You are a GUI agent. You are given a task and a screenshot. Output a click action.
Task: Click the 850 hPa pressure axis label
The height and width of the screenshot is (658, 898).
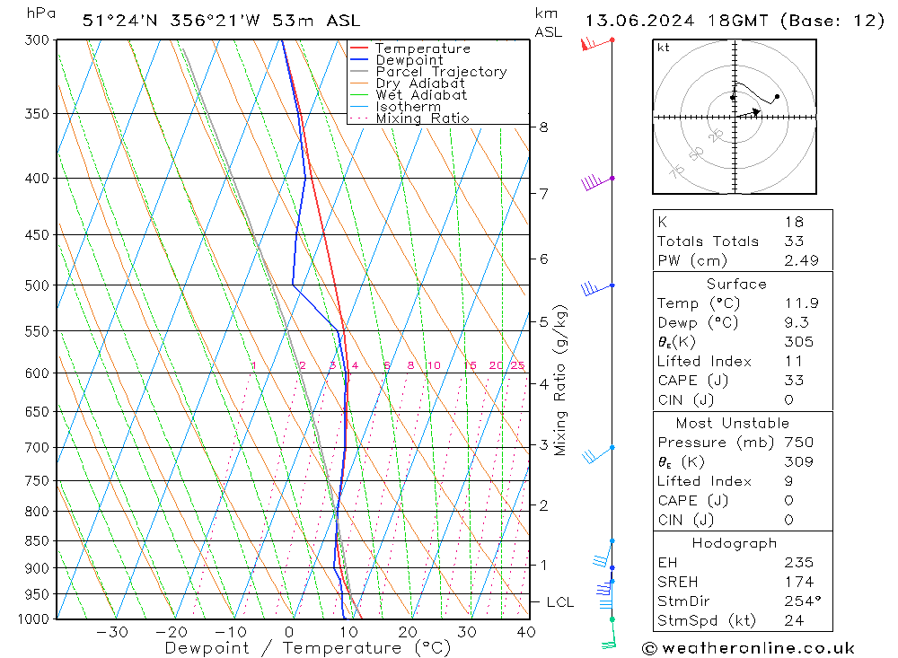pos(37,540)
